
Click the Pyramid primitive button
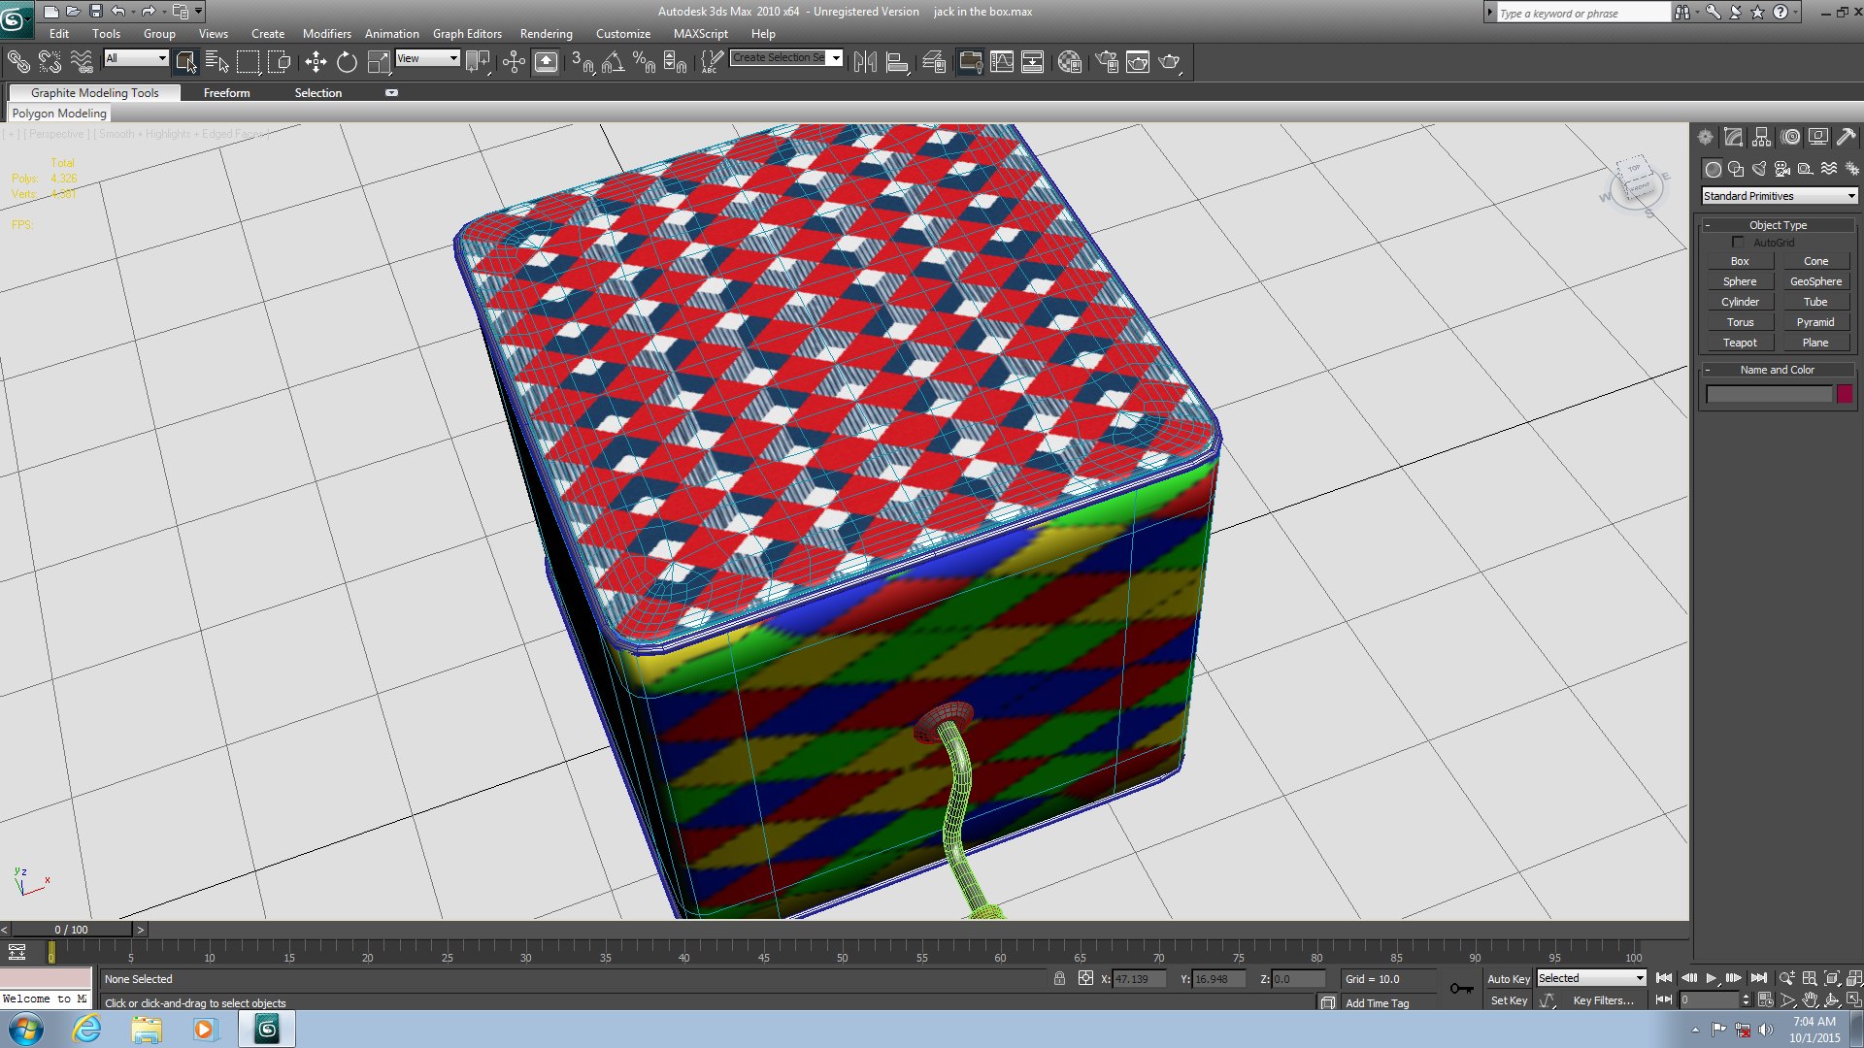pos(1815,322)
